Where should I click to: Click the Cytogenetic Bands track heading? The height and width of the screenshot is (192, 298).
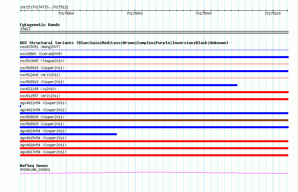tap(40, 25)
